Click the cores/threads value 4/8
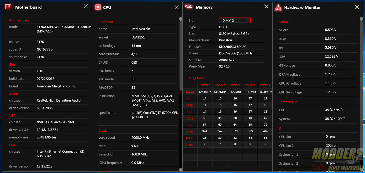 coord(134,54)
